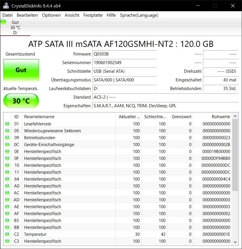Click the scroll up arrow of SMART table

235,116
